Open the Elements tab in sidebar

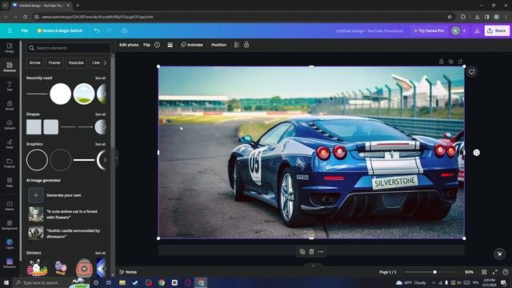[10, 67]
